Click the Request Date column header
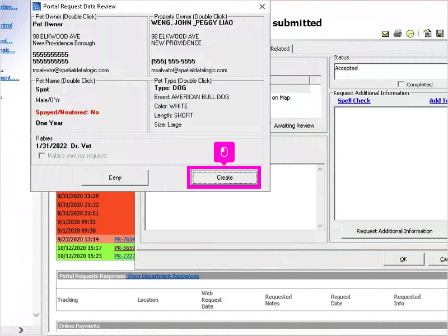The width and height of the screenshot is (448, 336). pyautogui.click(x=340, y=300)
